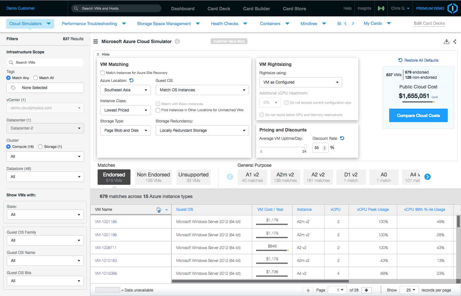The image size is (461, 296).
Task: Toggle Do not resize below reservations checkbox
Action: (x=262, y=115)
